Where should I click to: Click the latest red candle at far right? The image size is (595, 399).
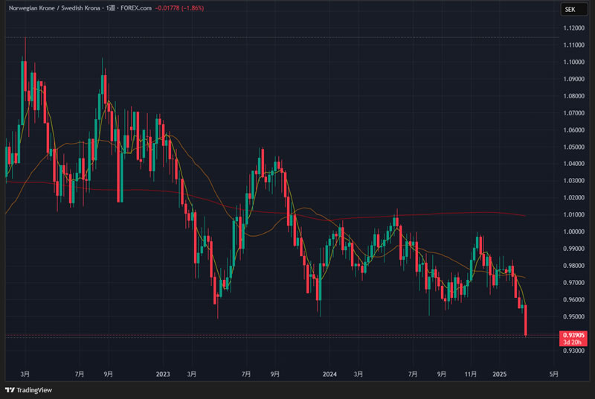tap(526, 320)
